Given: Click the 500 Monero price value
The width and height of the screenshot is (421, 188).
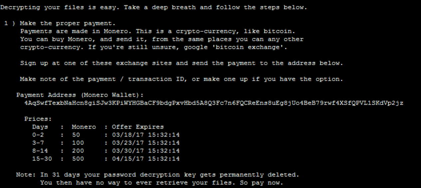Looking at the screenshot, I should pos(78,159).
